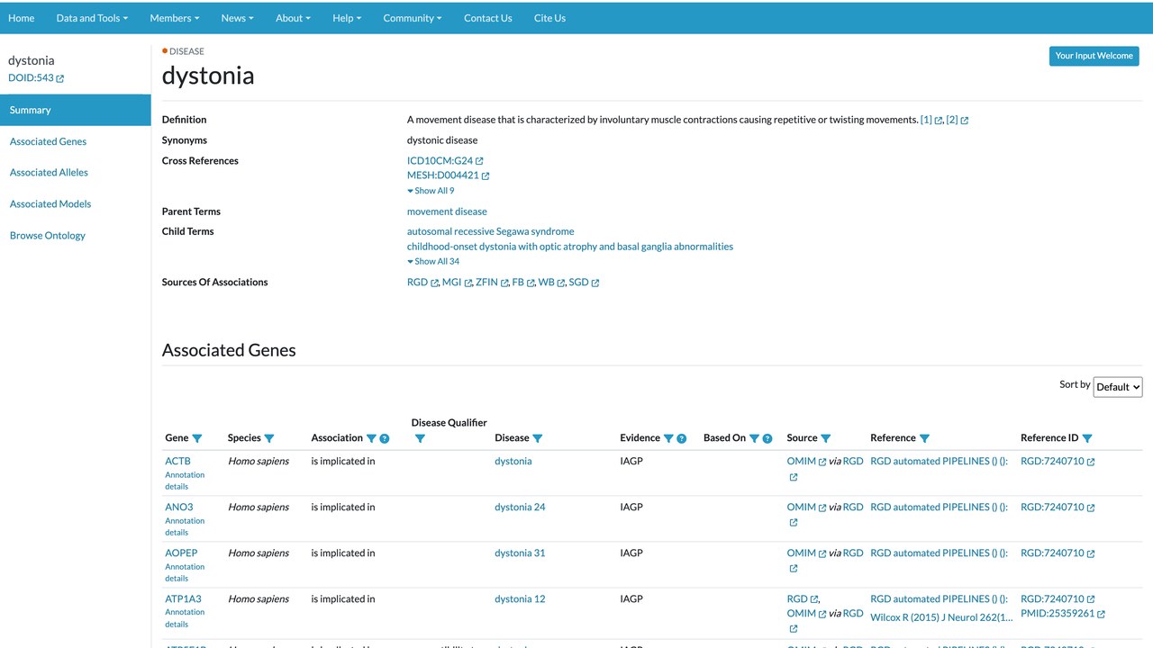1153x648 pixels.
Task: Open the News menu
Action: tap(237, 18)
